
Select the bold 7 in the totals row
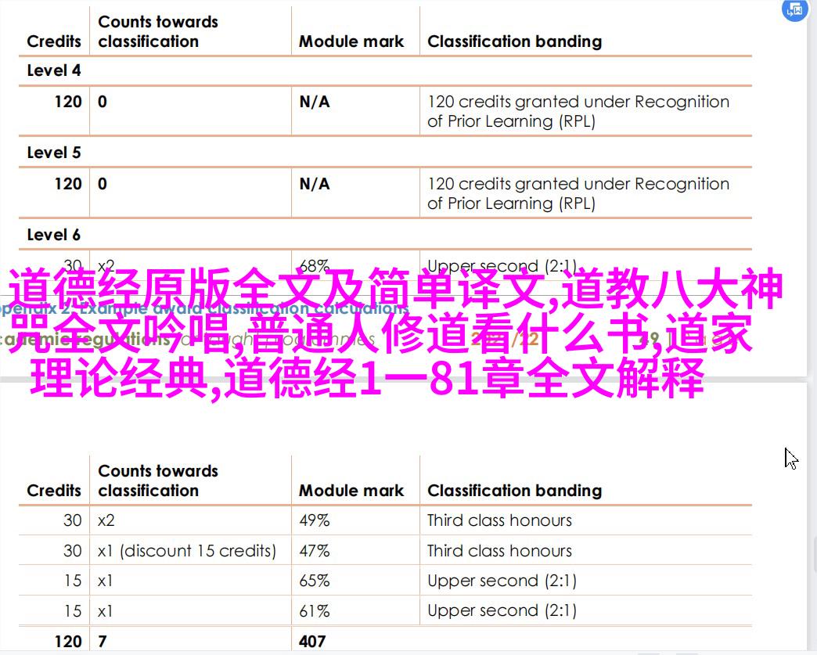point(102,641)
